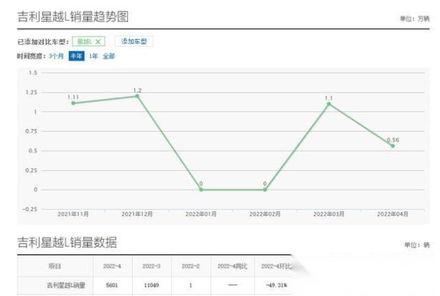The height and width of the screenshot is (296, 440).
Task: Click the 2022年04月 axis label
Action: [x=393, y=214]
